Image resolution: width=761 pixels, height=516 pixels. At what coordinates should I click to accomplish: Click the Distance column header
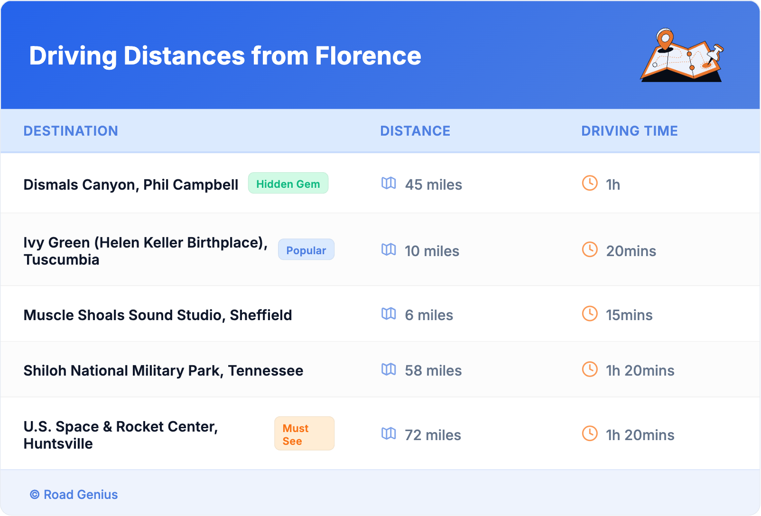[415, 131]
